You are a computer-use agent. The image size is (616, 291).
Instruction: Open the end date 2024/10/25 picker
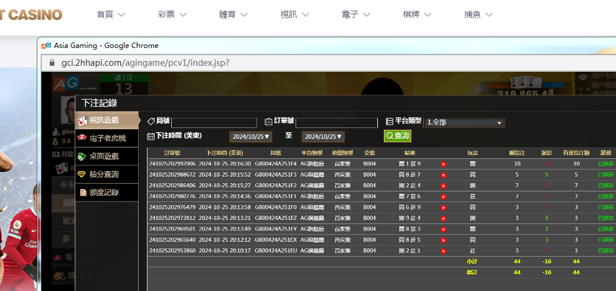tap(323, 137)
